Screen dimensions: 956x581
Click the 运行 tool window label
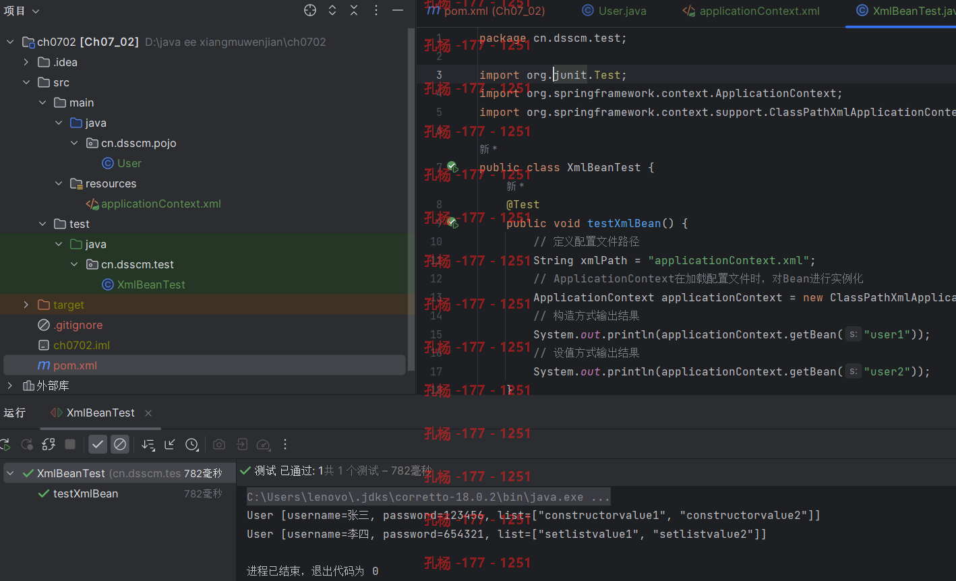15,412
